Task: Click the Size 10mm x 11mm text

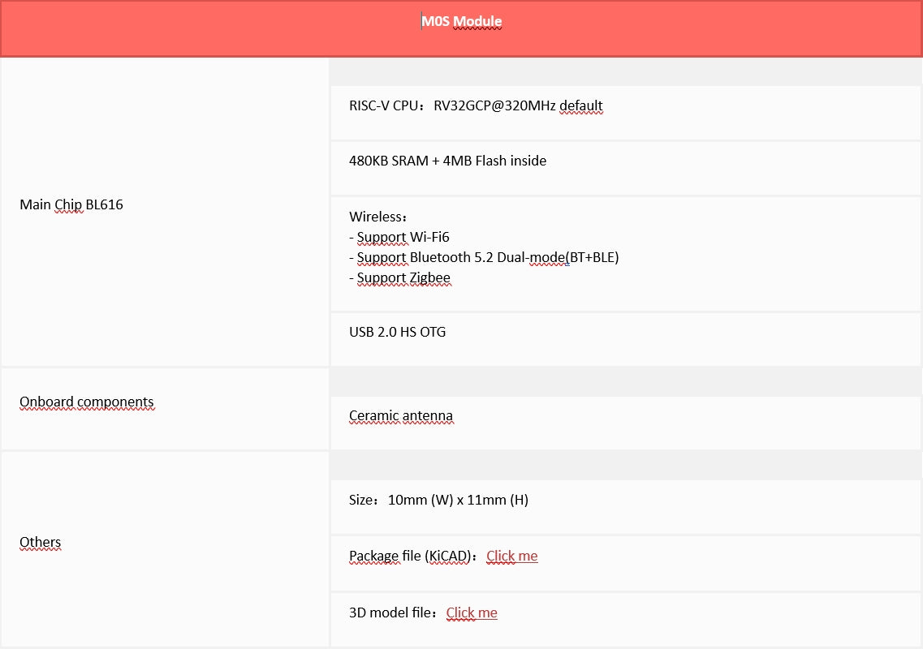Action: [x=438, y=500]
